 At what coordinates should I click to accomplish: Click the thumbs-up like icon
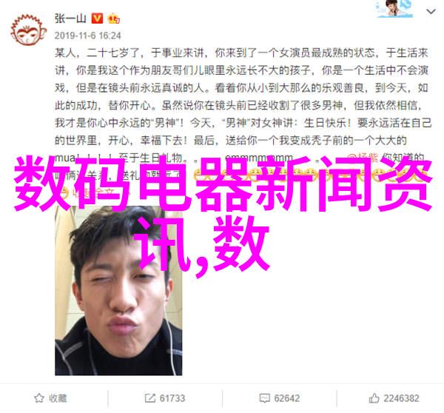point(374,398)
